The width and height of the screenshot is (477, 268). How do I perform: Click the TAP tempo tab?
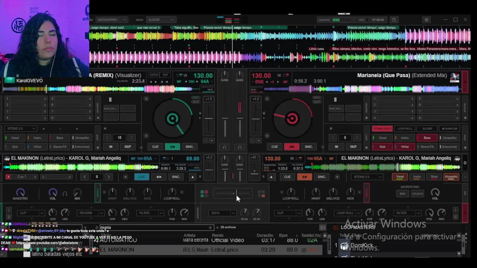point(165,75)
